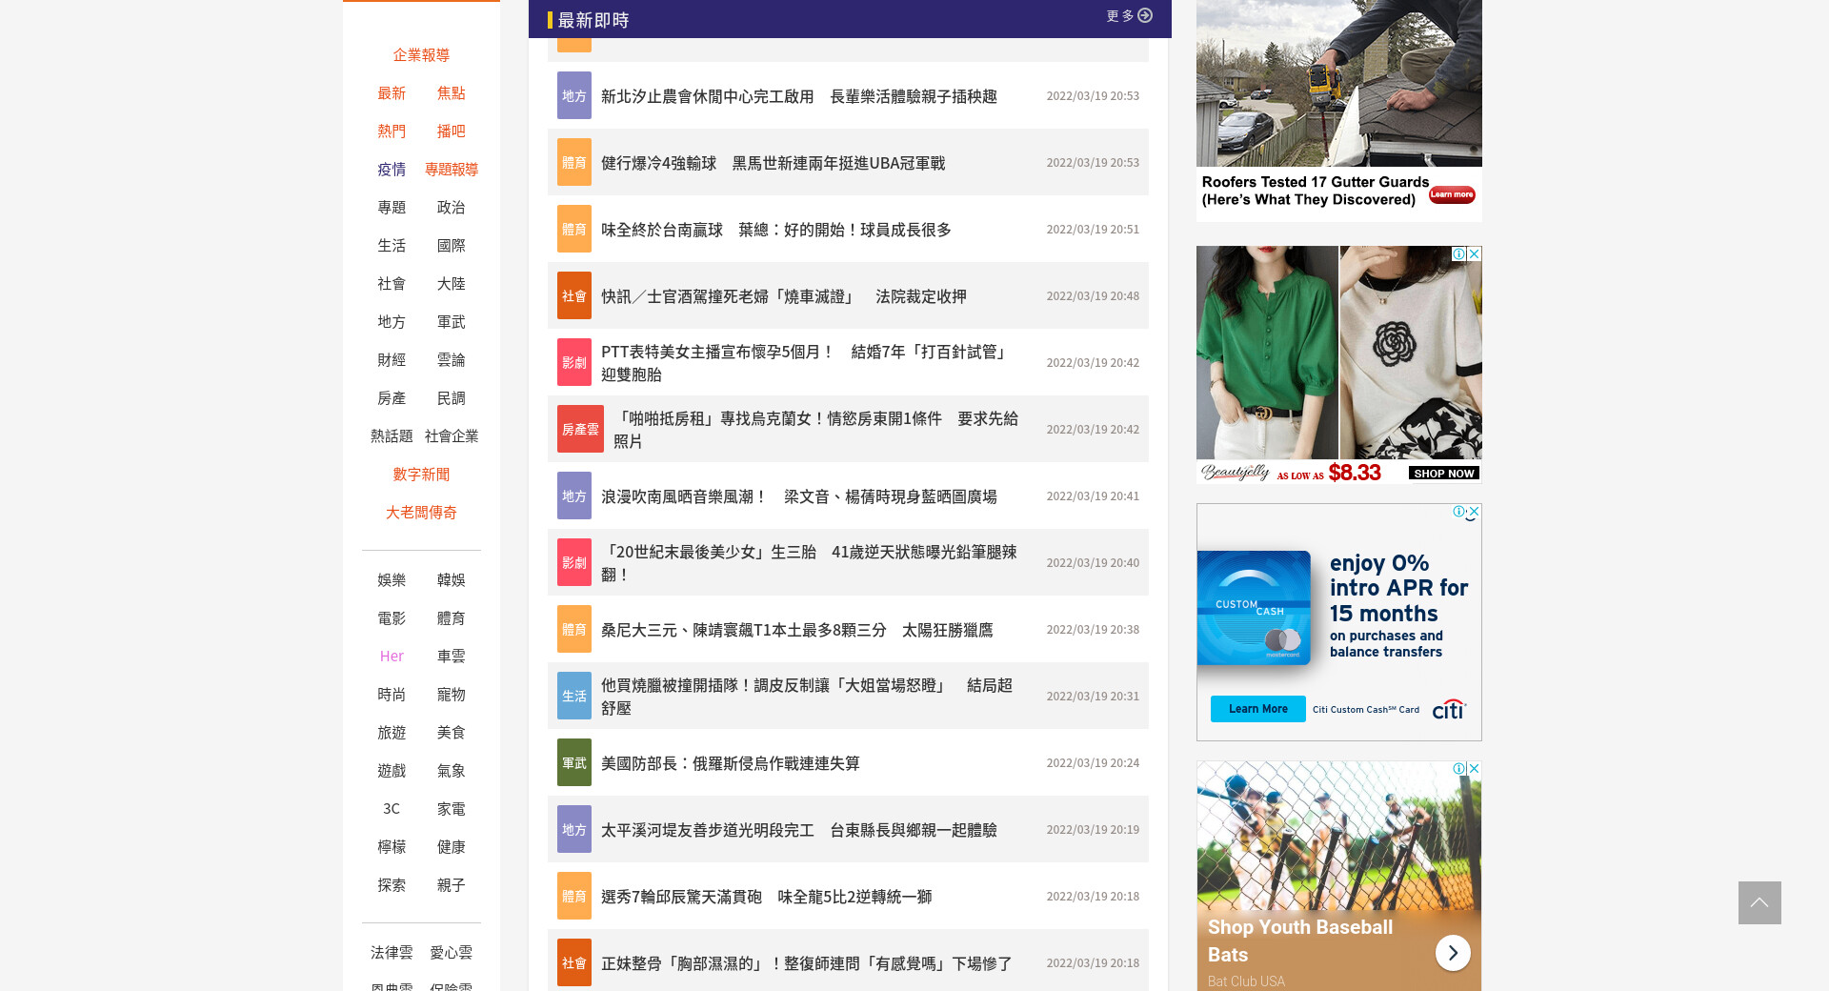This screenshot has width=1829, height=991.
Task: Click Learn More on the Citi ad
Action: click(1257, 709)
